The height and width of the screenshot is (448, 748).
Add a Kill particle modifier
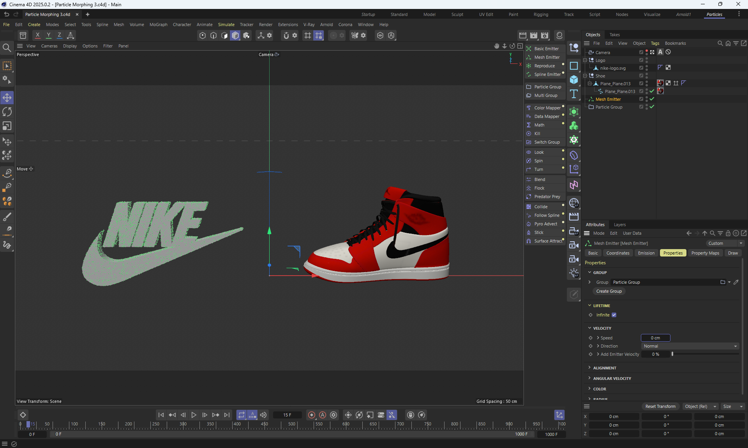tap(537, 134)
